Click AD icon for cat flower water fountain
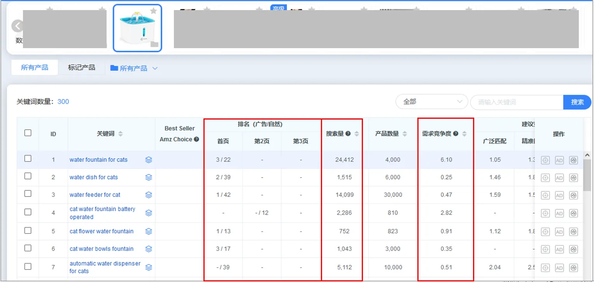The width and height of the screenshot is (594, 283). click(x=559, y=231)
